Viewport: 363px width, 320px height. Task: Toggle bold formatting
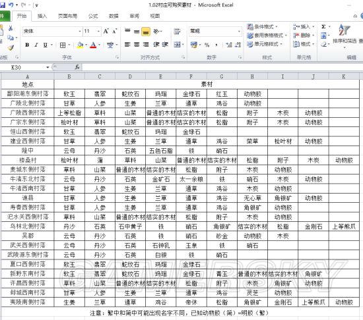[x=27, y=45]
